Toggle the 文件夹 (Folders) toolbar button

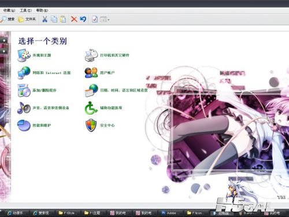(27, 19)
